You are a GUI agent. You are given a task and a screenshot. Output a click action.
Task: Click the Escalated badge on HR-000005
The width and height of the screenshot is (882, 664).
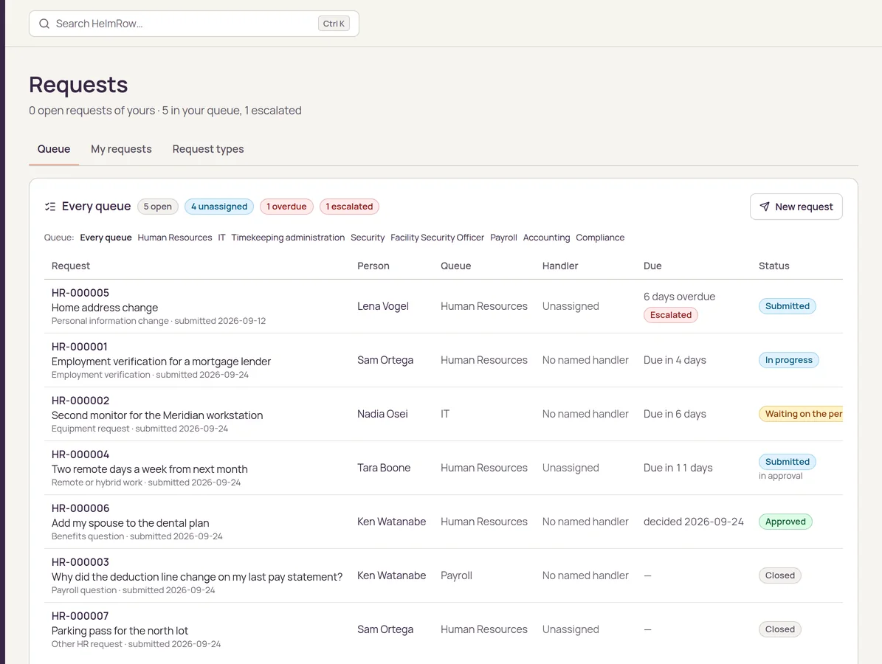pyautogui.click(x=671, y=315)
